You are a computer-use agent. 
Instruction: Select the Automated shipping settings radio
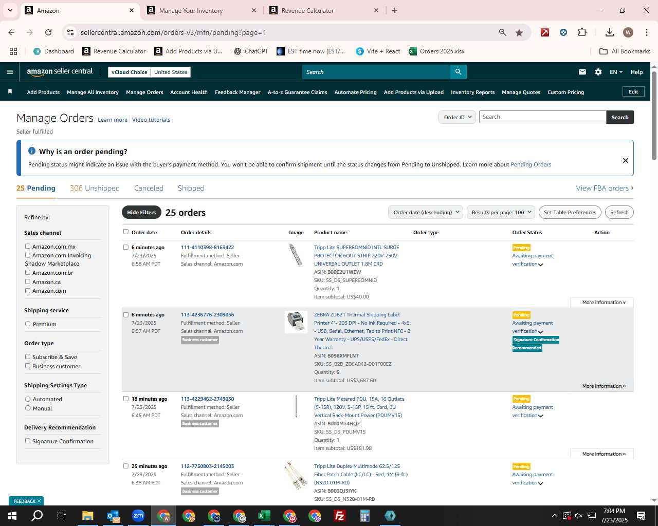point(28,399)
